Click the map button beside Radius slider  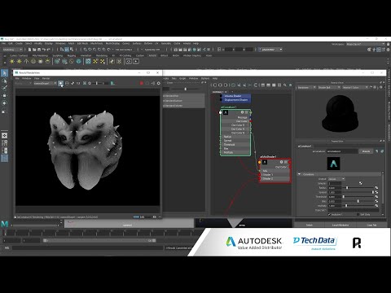click(x=376, y=188)
